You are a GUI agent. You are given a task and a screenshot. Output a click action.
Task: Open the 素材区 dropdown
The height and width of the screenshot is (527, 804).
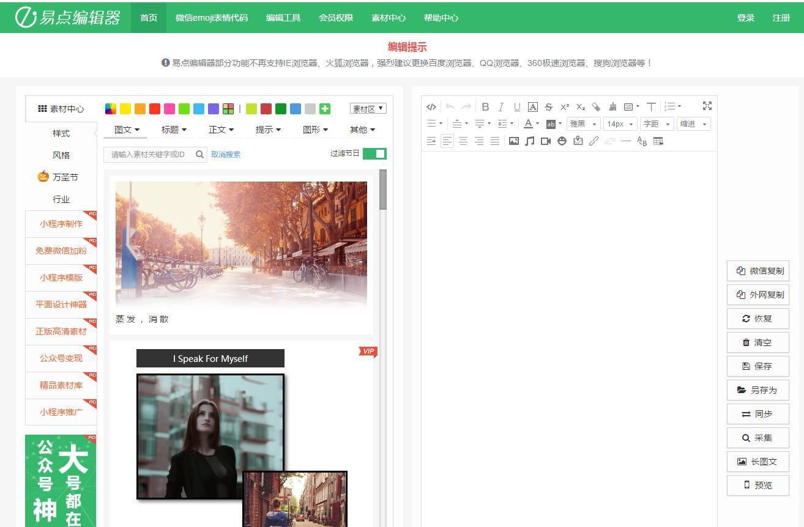point(368,109)
